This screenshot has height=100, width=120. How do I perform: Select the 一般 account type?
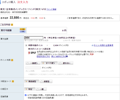(x=41, y=89)
